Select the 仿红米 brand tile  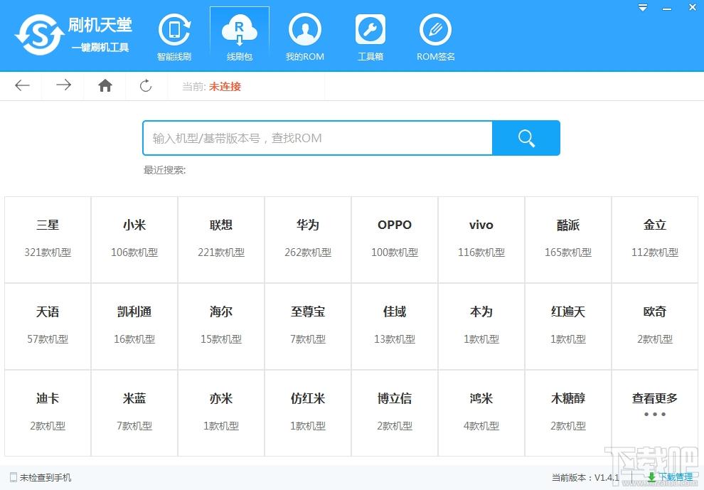307,412
